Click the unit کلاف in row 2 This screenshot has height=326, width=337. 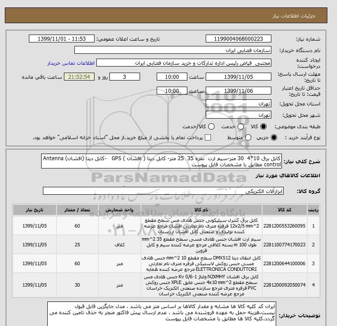click(x=119, y=245)
